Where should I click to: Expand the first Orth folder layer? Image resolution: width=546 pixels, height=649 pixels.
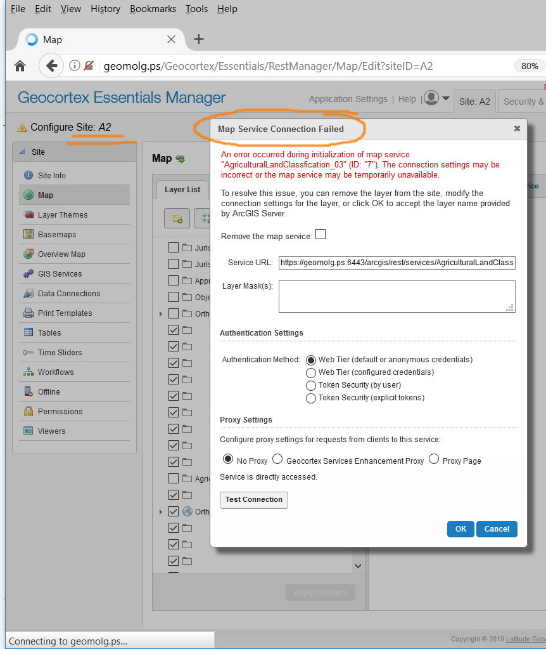tap(161, 314)
